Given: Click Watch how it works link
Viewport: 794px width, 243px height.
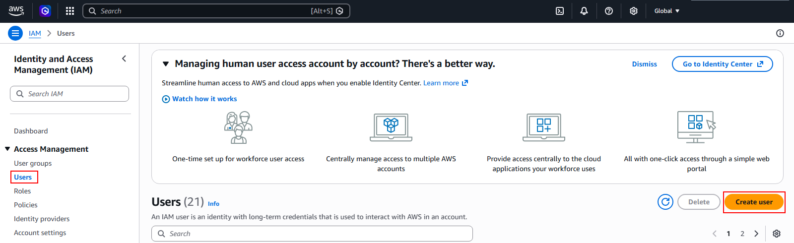Looking at the screenshot, I should tap(204, 99).
